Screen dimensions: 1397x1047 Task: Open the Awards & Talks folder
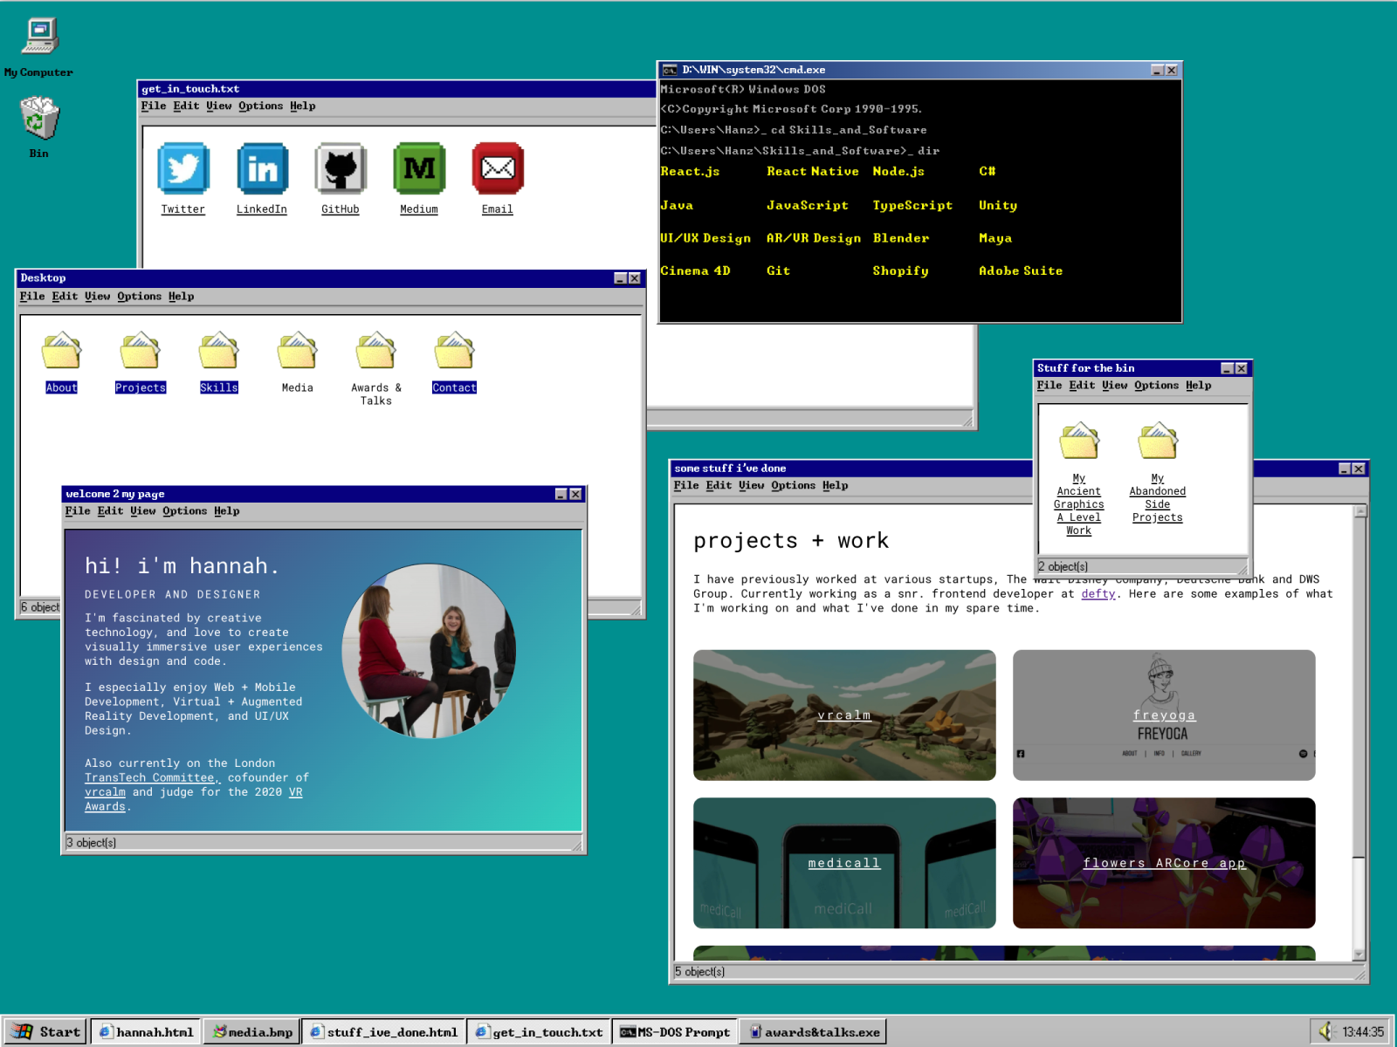375,353
